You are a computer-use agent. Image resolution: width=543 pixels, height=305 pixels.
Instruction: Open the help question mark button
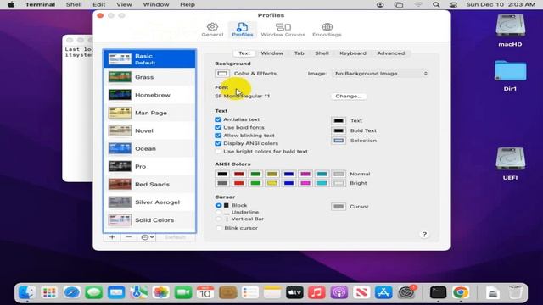click(x=424, y=235)
